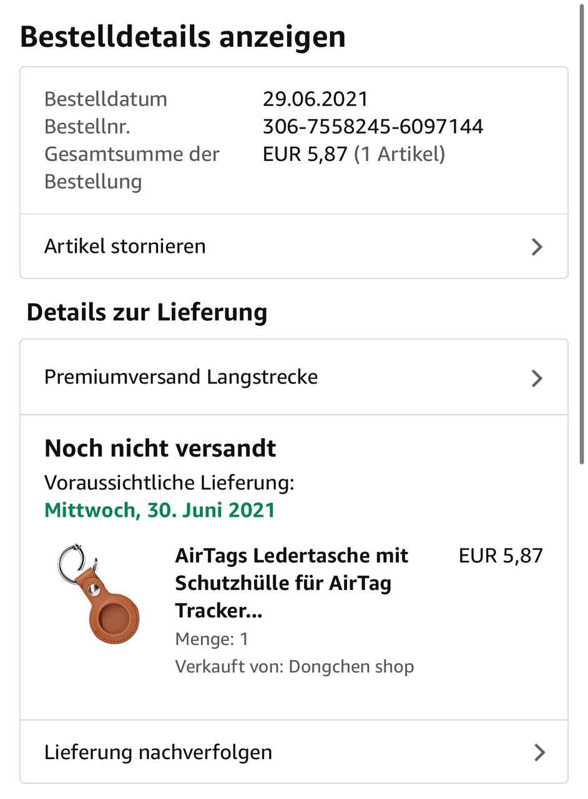The height and width of the screenshot is (799, 588).
Task: Open the AirTags Ledertasche product title
Action: (x=292, y=582)
